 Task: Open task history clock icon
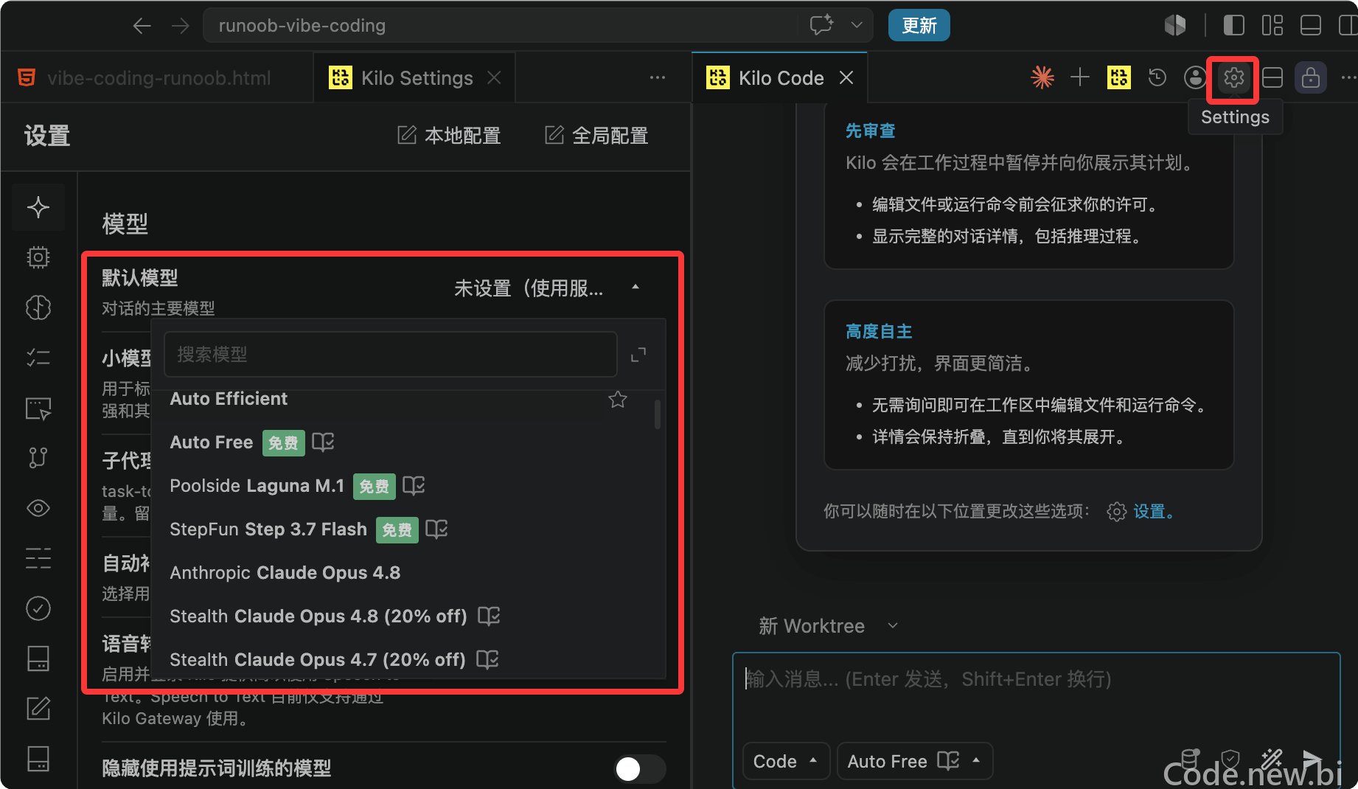click(x=1157, y=77)
